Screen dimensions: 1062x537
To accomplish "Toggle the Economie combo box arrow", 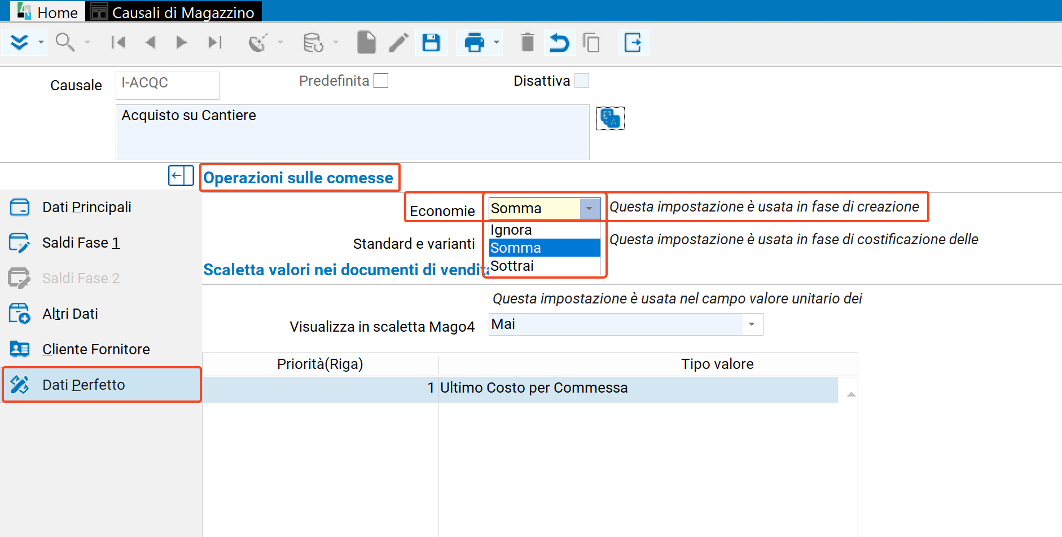I will pos(590,208).
